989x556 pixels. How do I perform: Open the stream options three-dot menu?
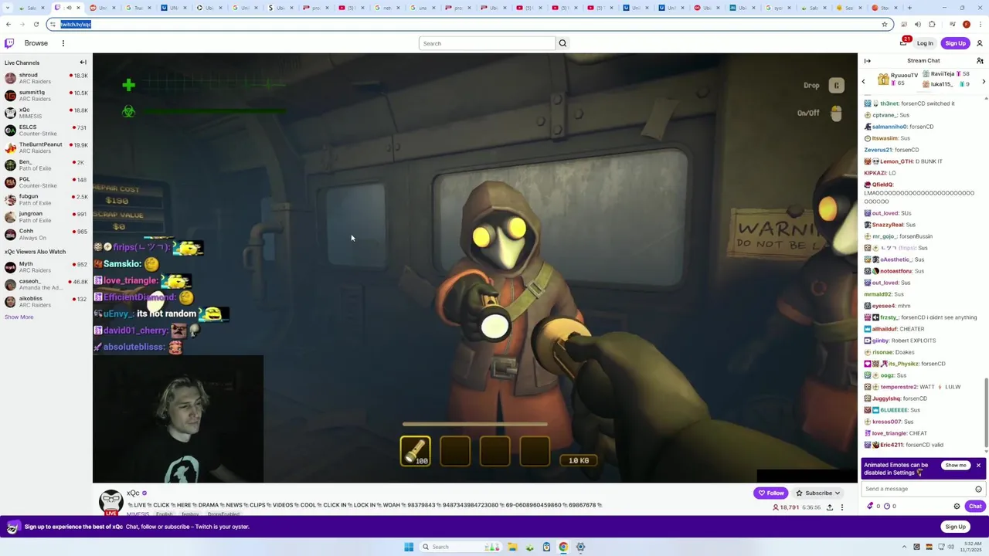pos(842,507)
